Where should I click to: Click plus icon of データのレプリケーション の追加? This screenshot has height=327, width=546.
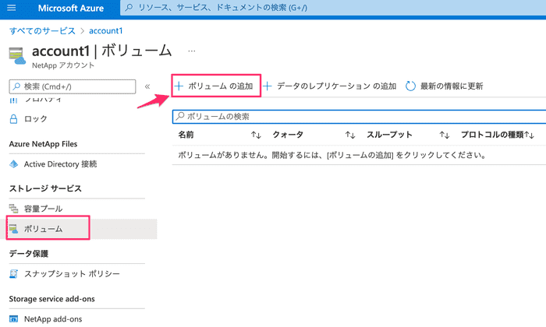[267, 86]
